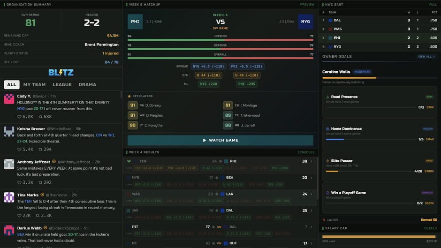Image resolution: width=441 pixels, height=248 pixels.
Task: Expand the NYG vs SEA result chevron
Action: [312, 178]
